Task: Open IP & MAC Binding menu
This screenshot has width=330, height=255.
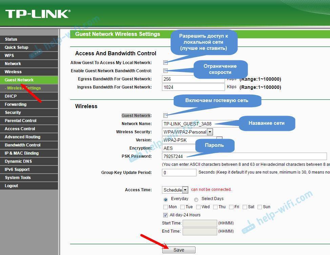Action: pyautogui.click(x=29, y=153)
